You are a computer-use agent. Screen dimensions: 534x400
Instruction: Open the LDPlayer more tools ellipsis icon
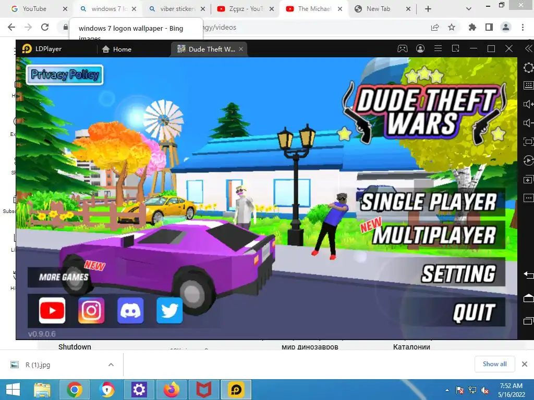pos(529,198)
